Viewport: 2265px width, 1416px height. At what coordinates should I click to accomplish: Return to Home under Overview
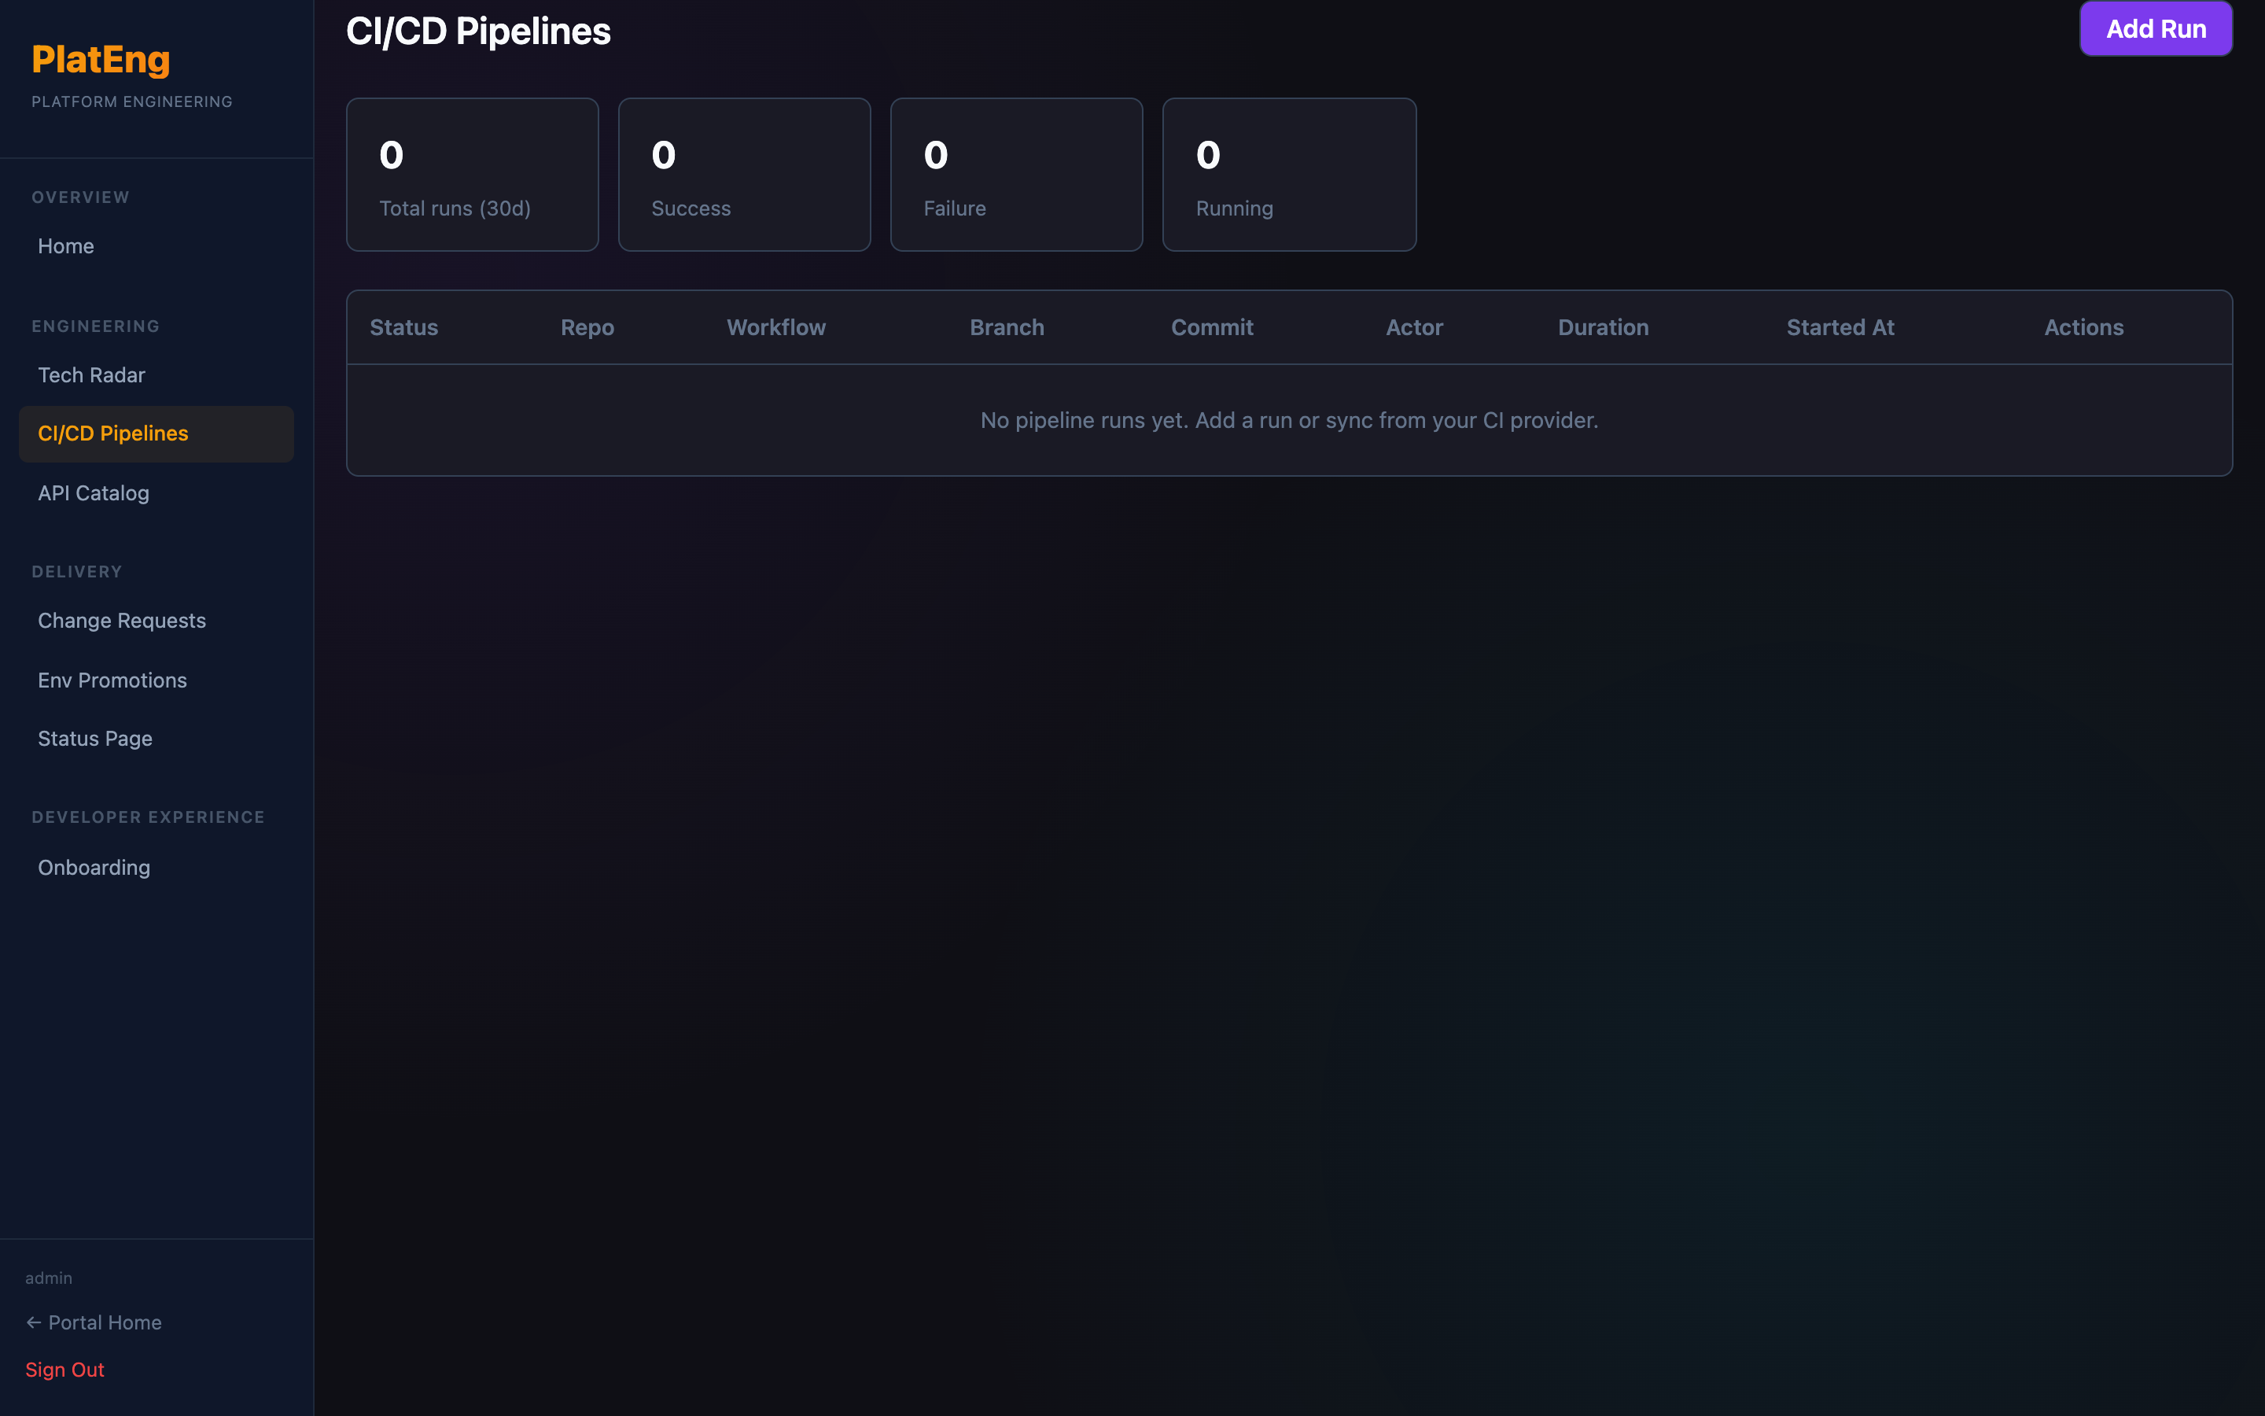pos(65,245)
